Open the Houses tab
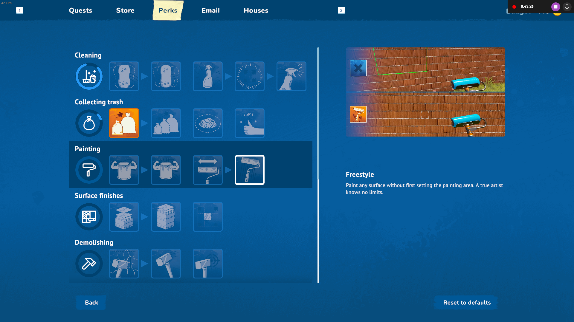The image size is (574, 322). coord(256,10)
